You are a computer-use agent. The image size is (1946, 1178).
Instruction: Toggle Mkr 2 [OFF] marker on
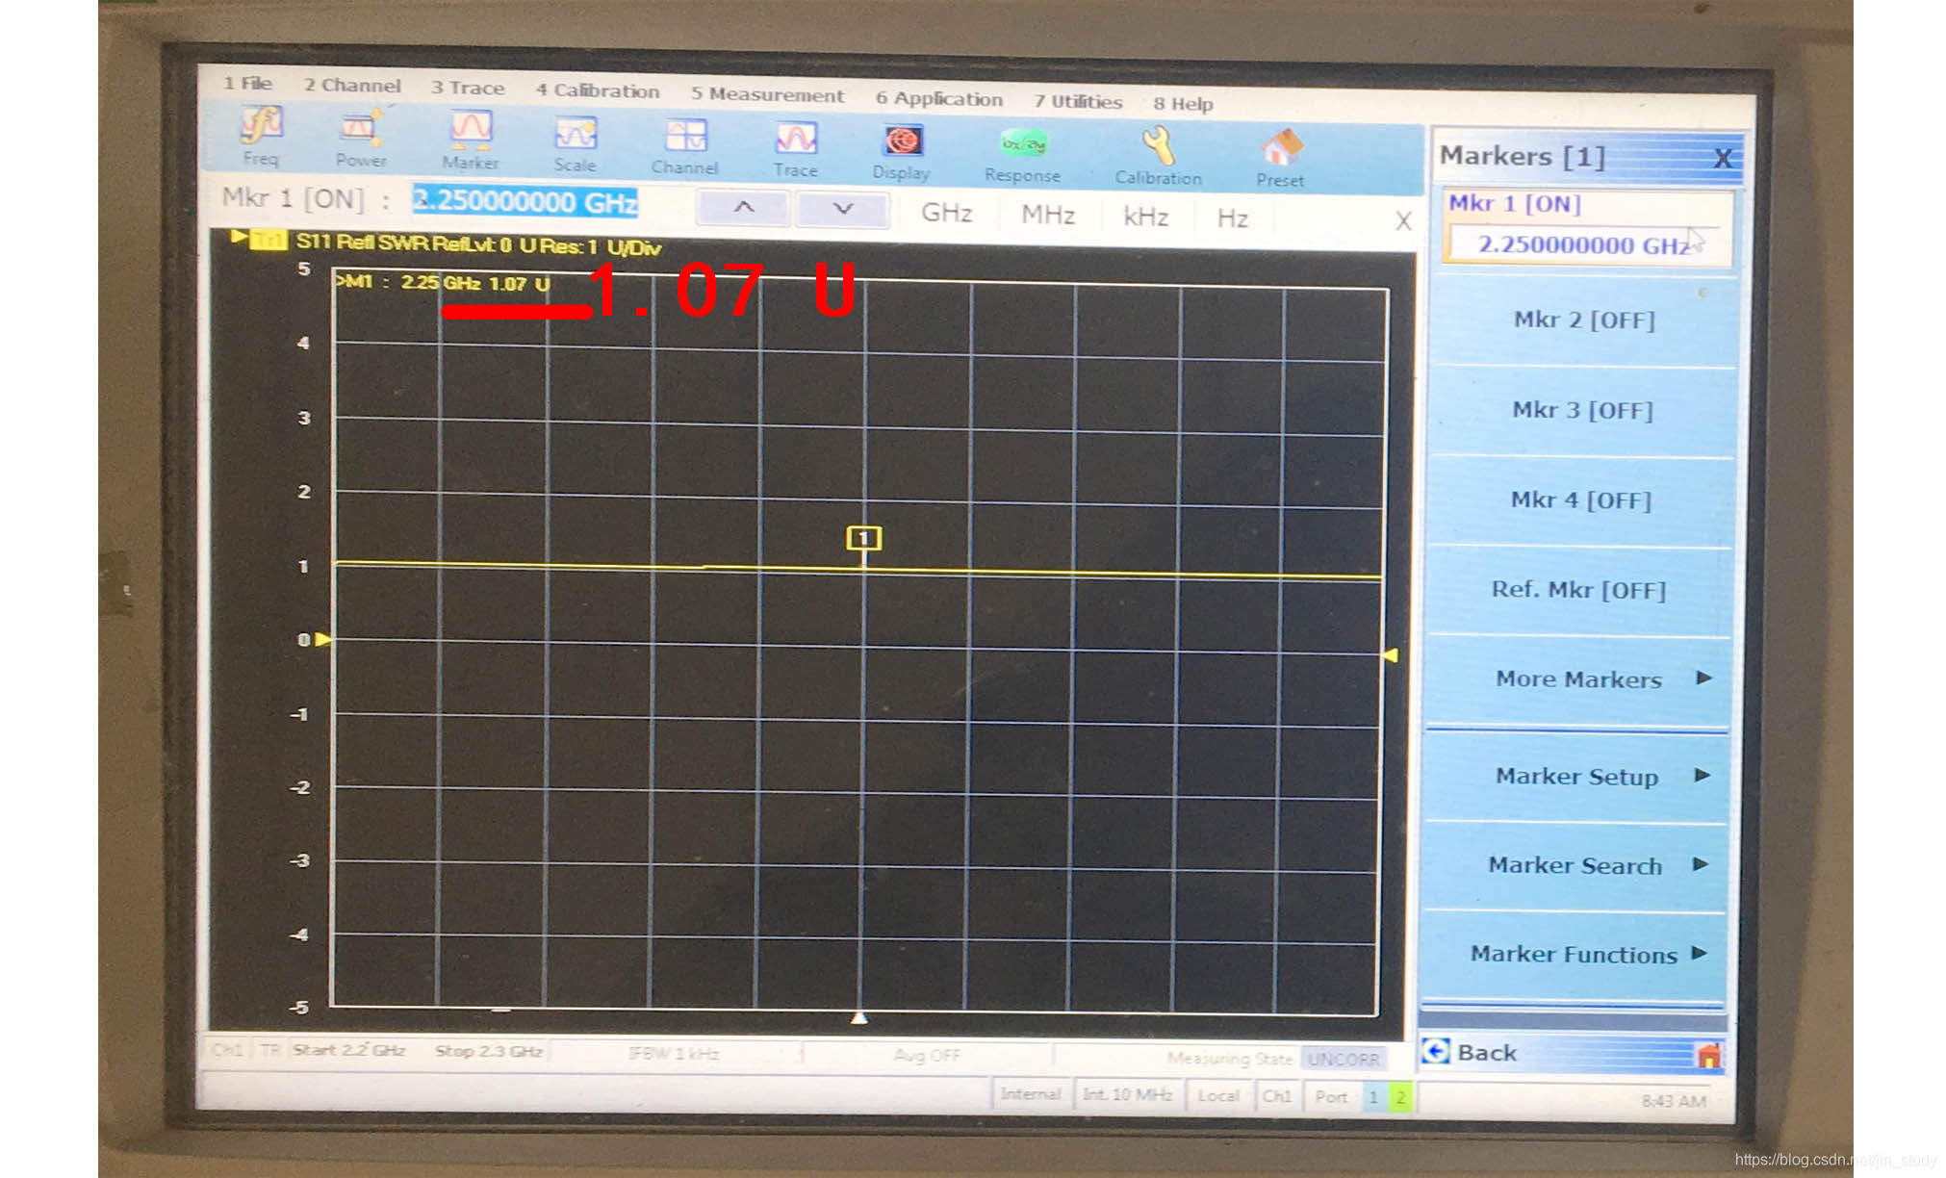click(1583, 320)
